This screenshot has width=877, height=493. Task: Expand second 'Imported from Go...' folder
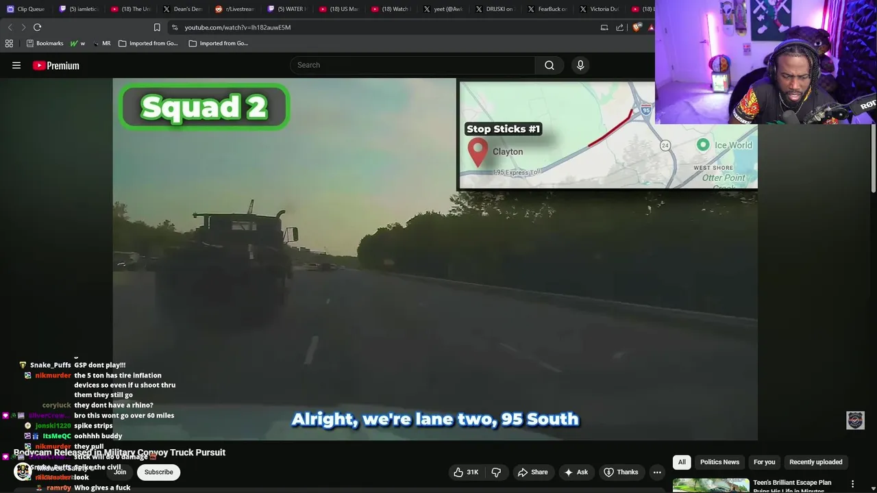pos(219,43)
